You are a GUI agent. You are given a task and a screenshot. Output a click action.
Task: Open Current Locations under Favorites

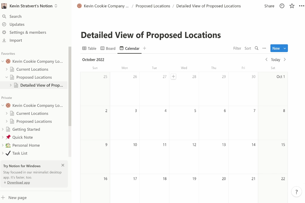pyautogui.click(x=32, y=69)
